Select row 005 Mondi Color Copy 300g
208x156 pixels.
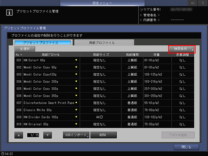point(104,88)
